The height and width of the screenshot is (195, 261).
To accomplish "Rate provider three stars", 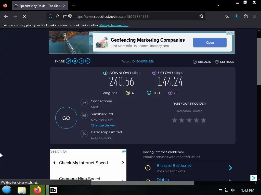I will click(189, 120).
